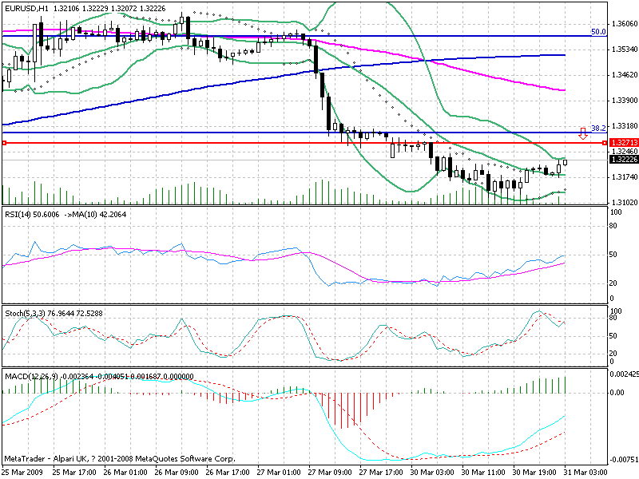
Task: Click the EURUSD,H1 chart title text
Action: click(26, 9)
